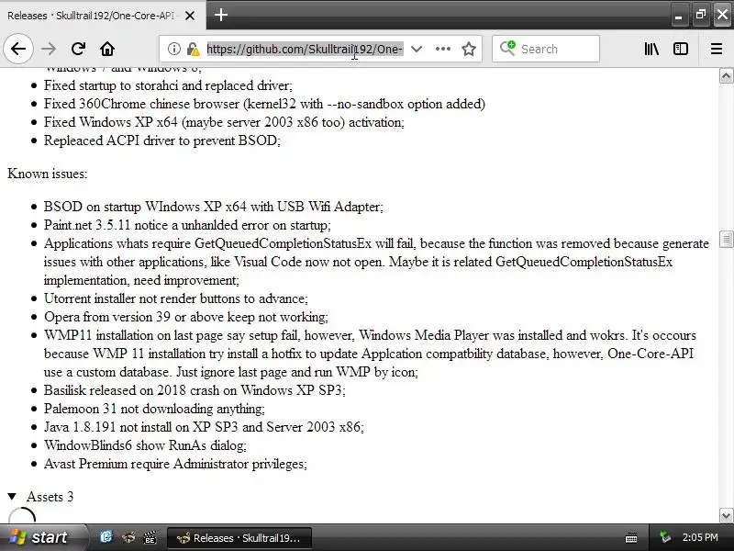
Task: Click the vertical scrollbar thumb
Action: click(726, 239)
